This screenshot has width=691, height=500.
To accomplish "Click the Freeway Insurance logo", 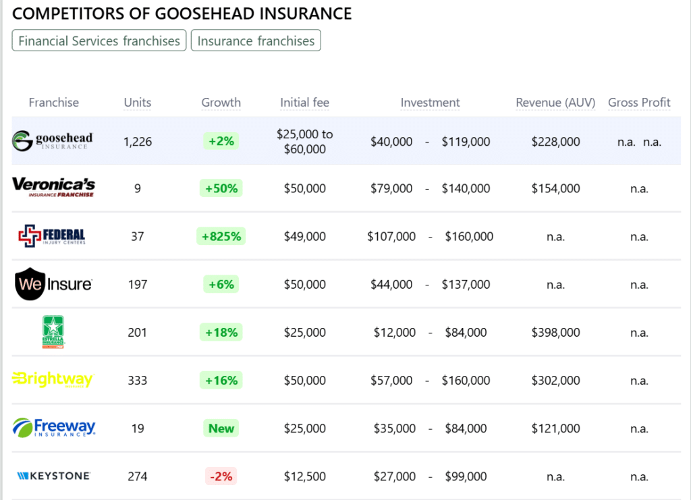I will 54,428.
